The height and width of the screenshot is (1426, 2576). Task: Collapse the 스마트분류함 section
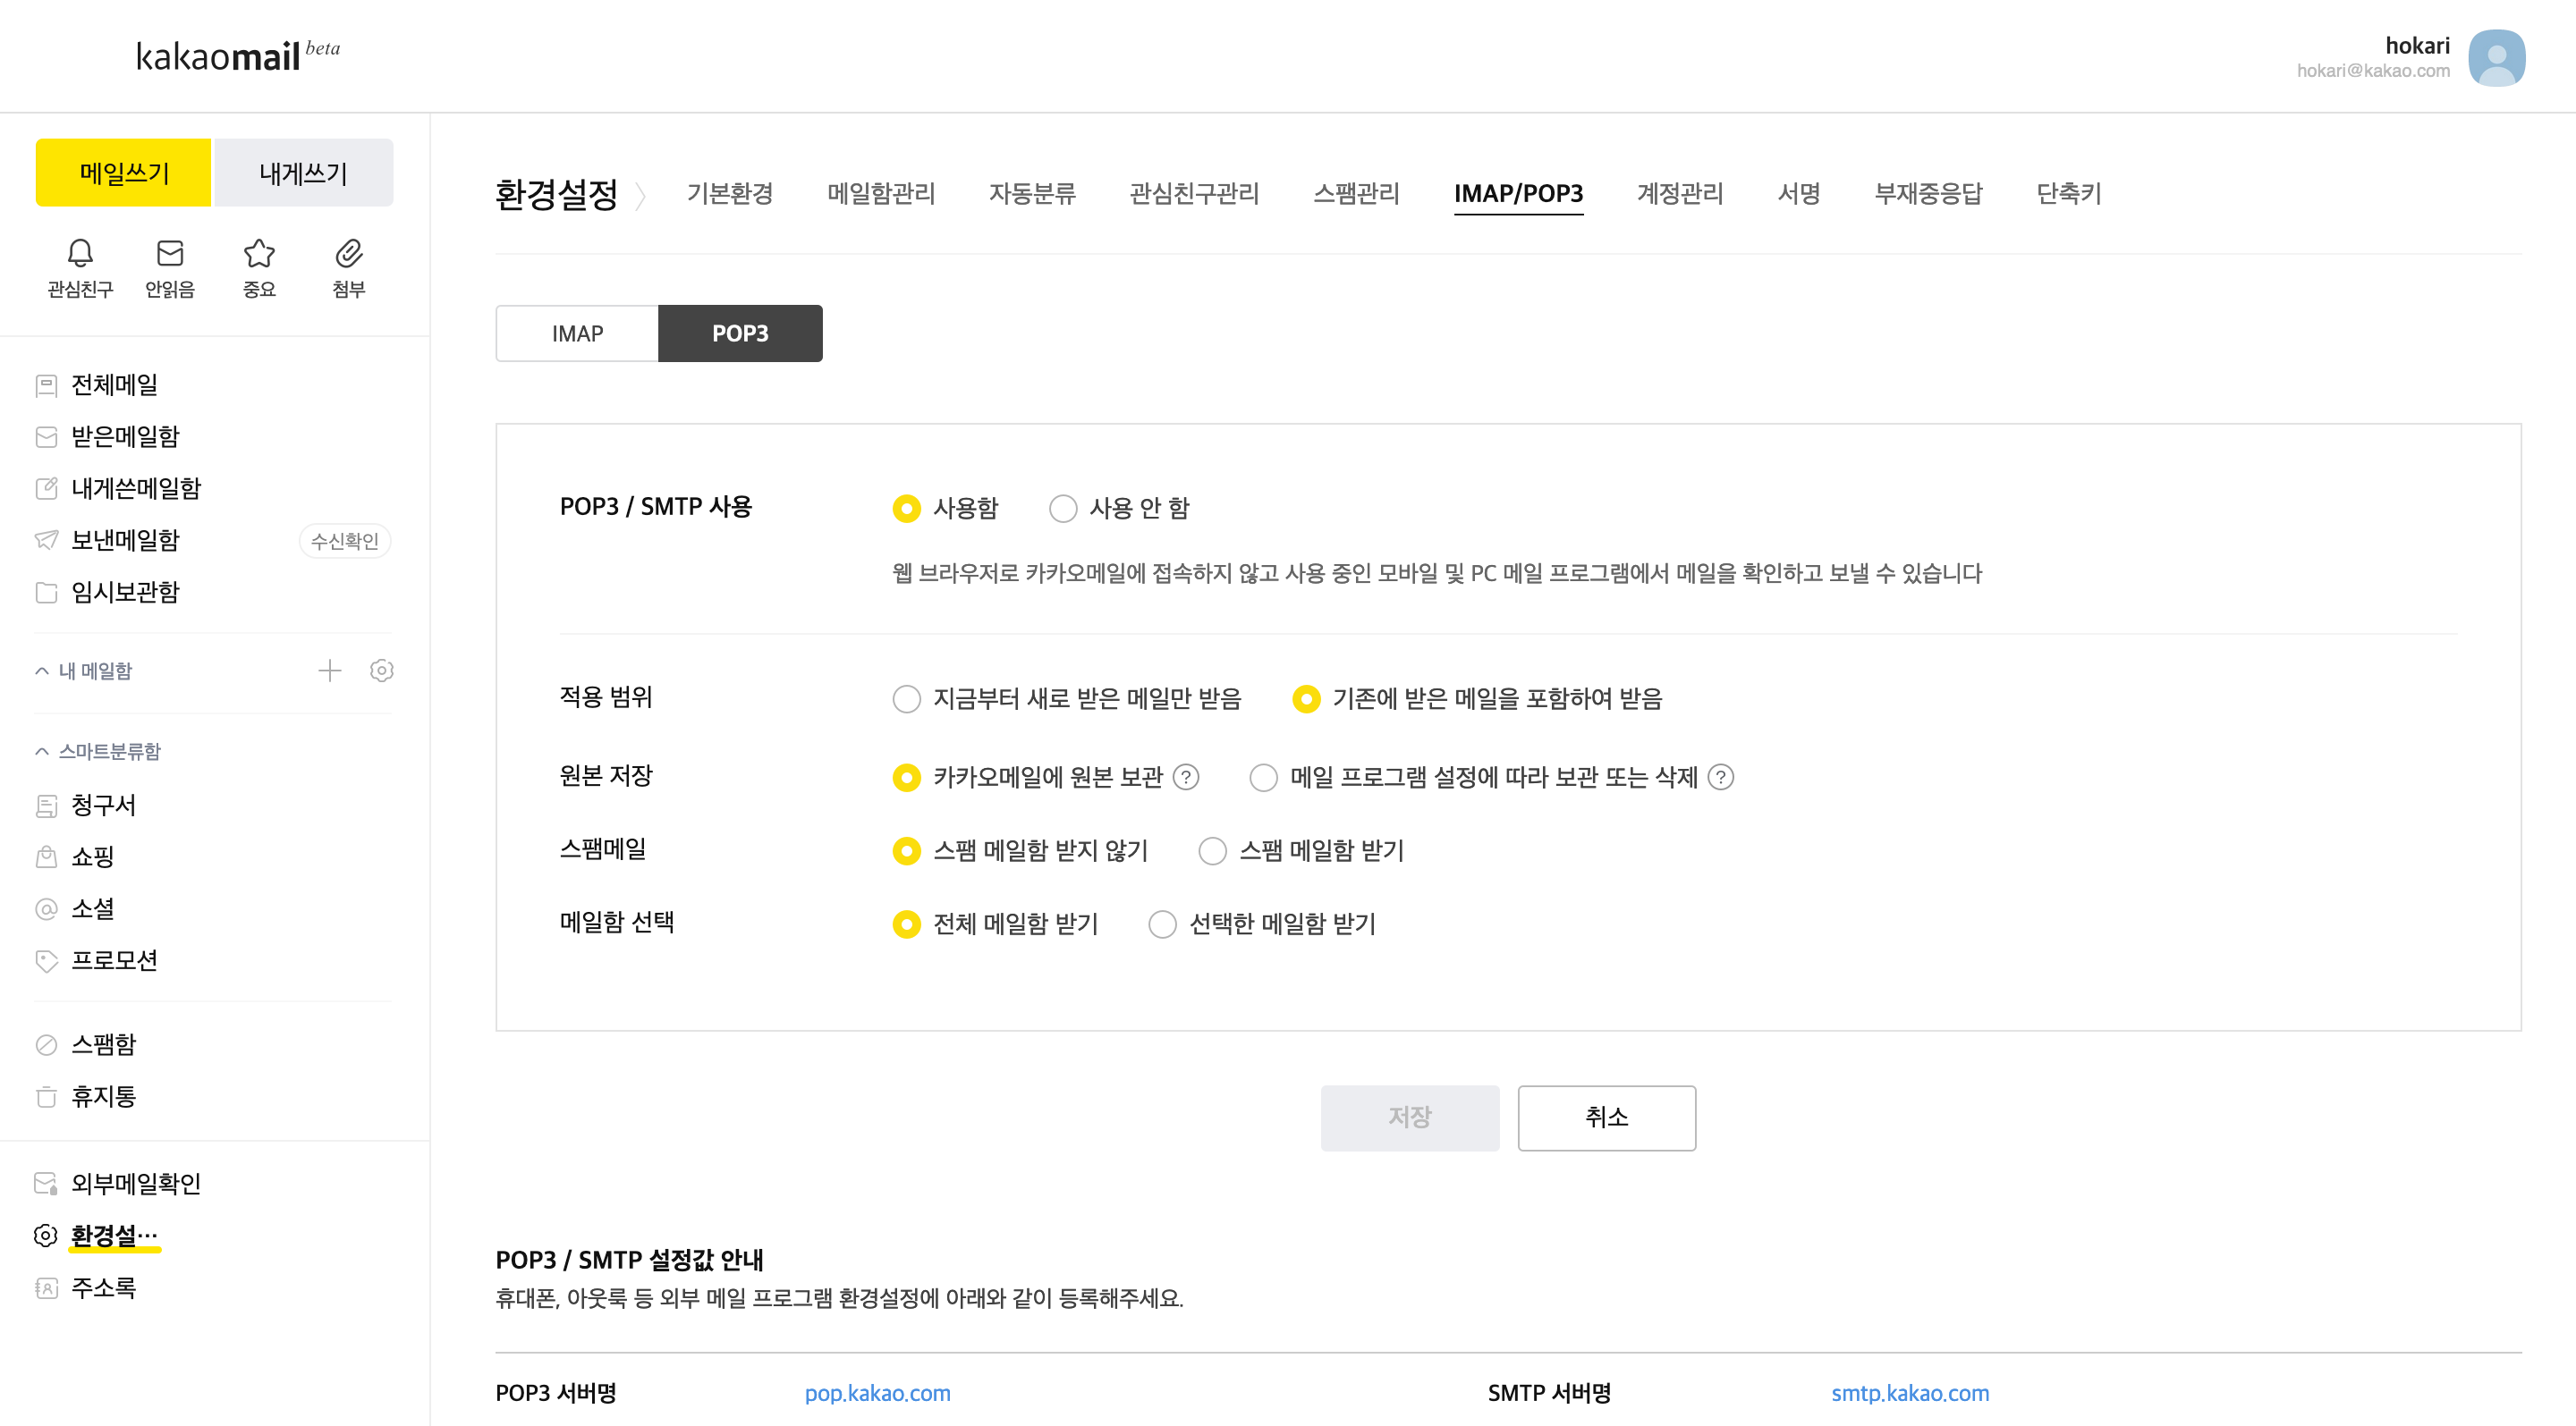(x=42, y=752)
